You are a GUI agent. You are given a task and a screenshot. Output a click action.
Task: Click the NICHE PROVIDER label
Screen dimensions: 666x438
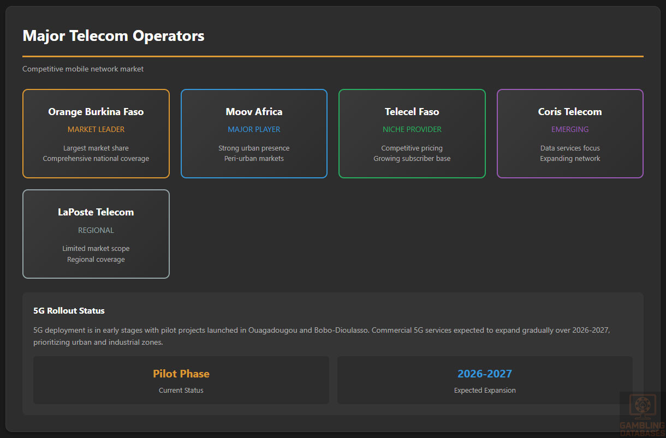pyautogui.click(x=412, y=129)
